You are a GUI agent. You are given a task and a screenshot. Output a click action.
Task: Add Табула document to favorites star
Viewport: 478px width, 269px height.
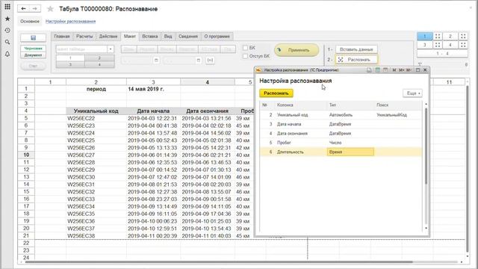point(50,9)
